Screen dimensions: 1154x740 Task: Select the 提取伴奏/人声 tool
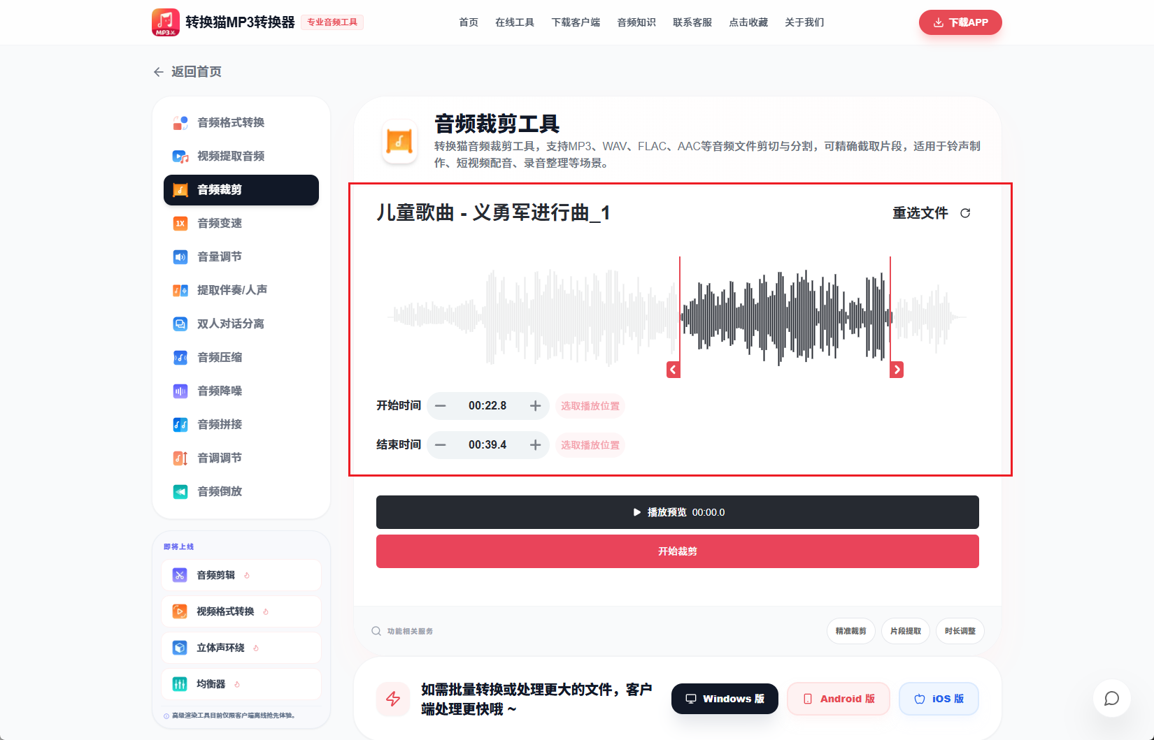click(231, 290)
